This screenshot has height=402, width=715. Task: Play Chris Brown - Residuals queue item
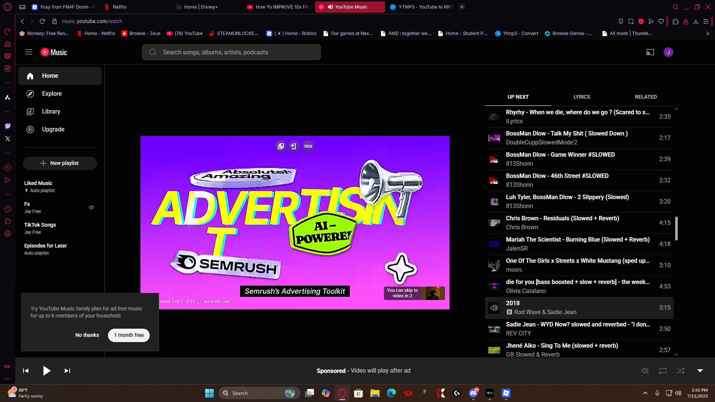tap(579, 223)
